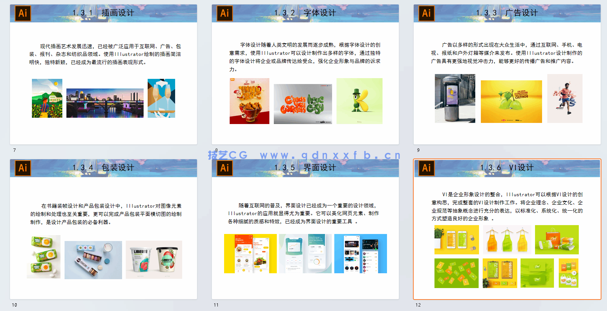The image size is (607, 311).
Task: Click the yellow CULTIVOS ad image on slide 9
Action: (x=511, y=101)
